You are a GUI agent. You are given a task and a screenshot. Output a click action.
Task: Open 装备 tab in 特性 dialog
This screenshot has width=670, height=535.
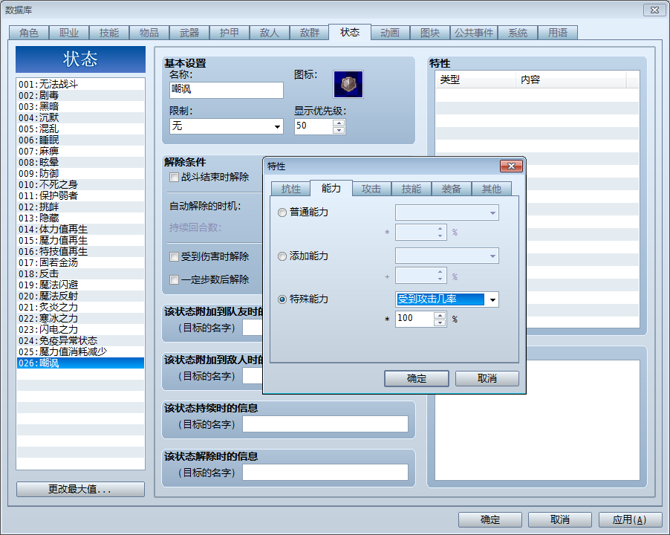tap(452, 189)
